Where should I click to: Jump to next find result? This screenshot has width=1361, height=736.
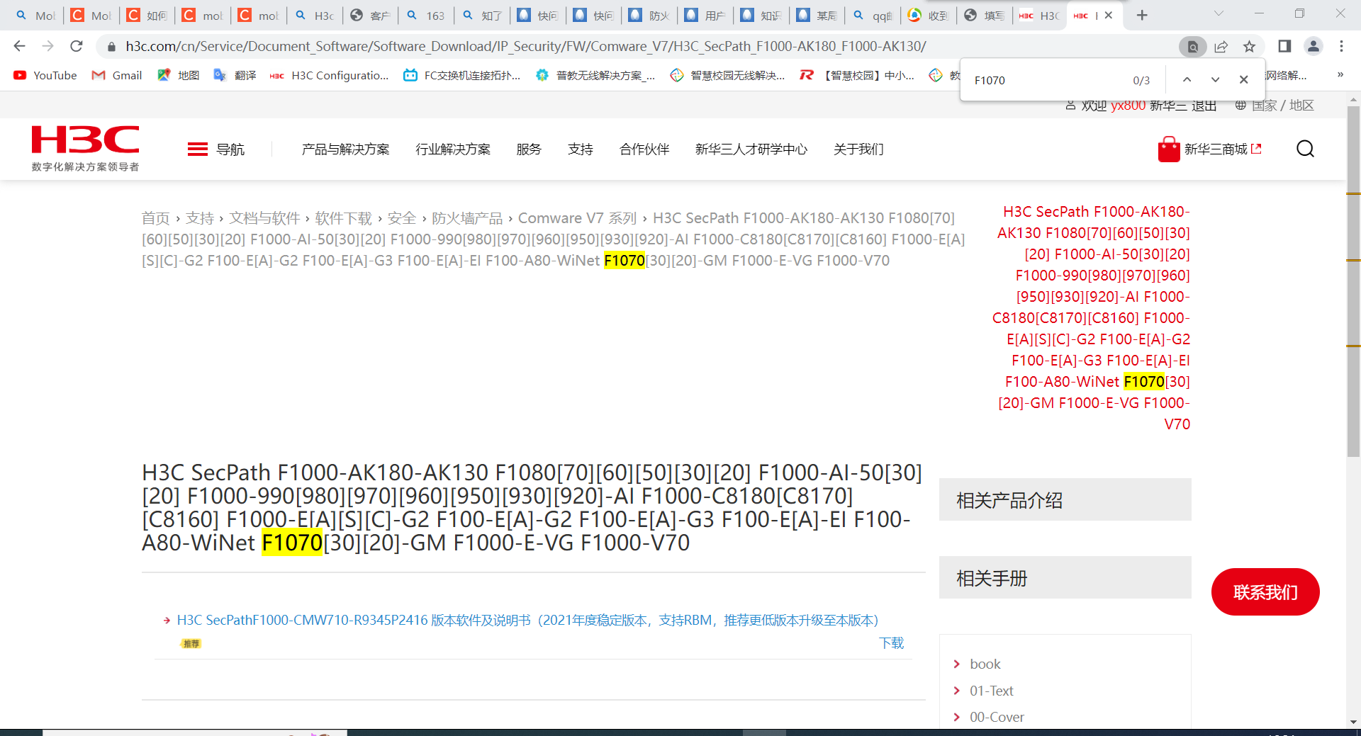[x=1215, y=80]
